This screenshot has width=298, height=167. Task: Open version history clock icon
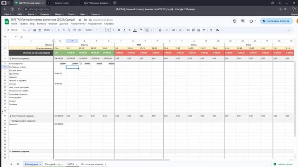coord(235,21)
